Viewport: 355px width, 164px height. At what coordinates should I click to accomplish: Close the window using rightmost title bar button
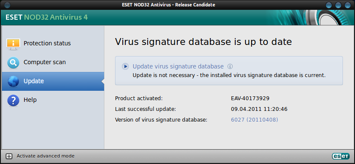[x=348, y=5]
